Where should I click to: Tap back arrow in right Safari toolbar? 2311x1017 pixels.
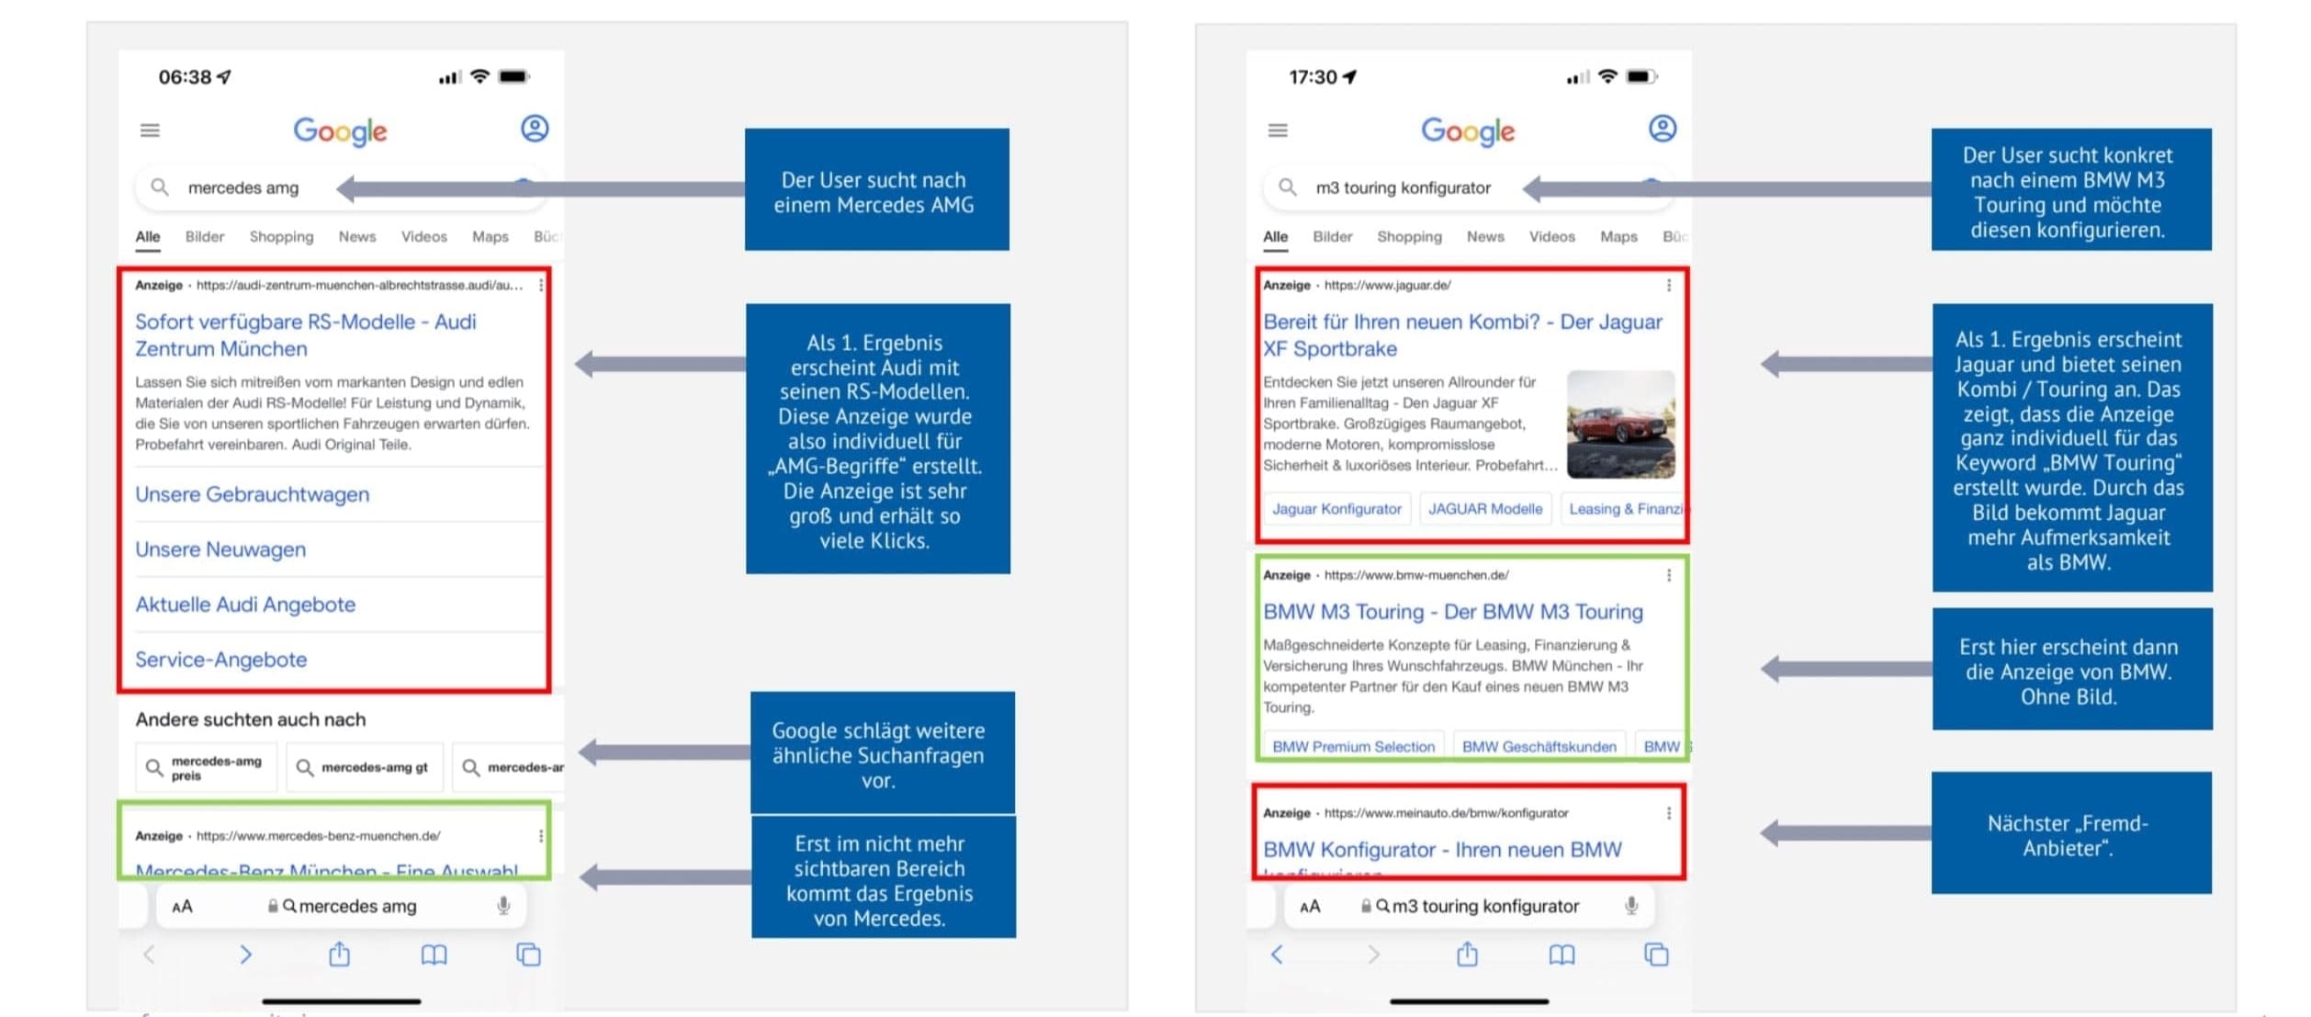tap(1277, 955)
